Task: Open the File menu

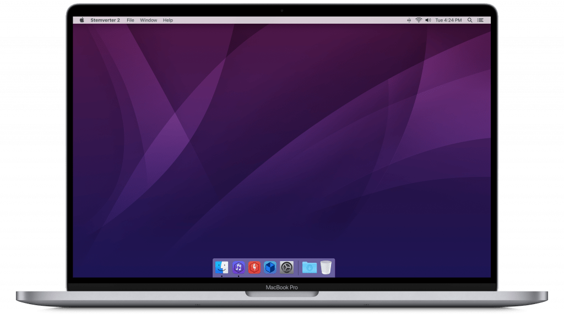Action: coord(130,20)
